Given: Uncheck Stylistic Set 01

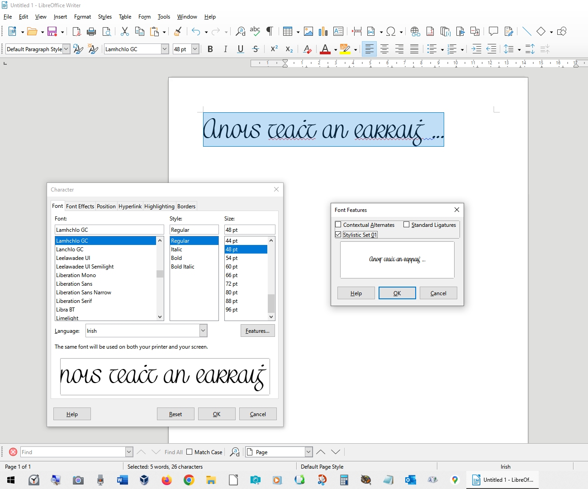Looking at the screenshot, I should [338, 235].
